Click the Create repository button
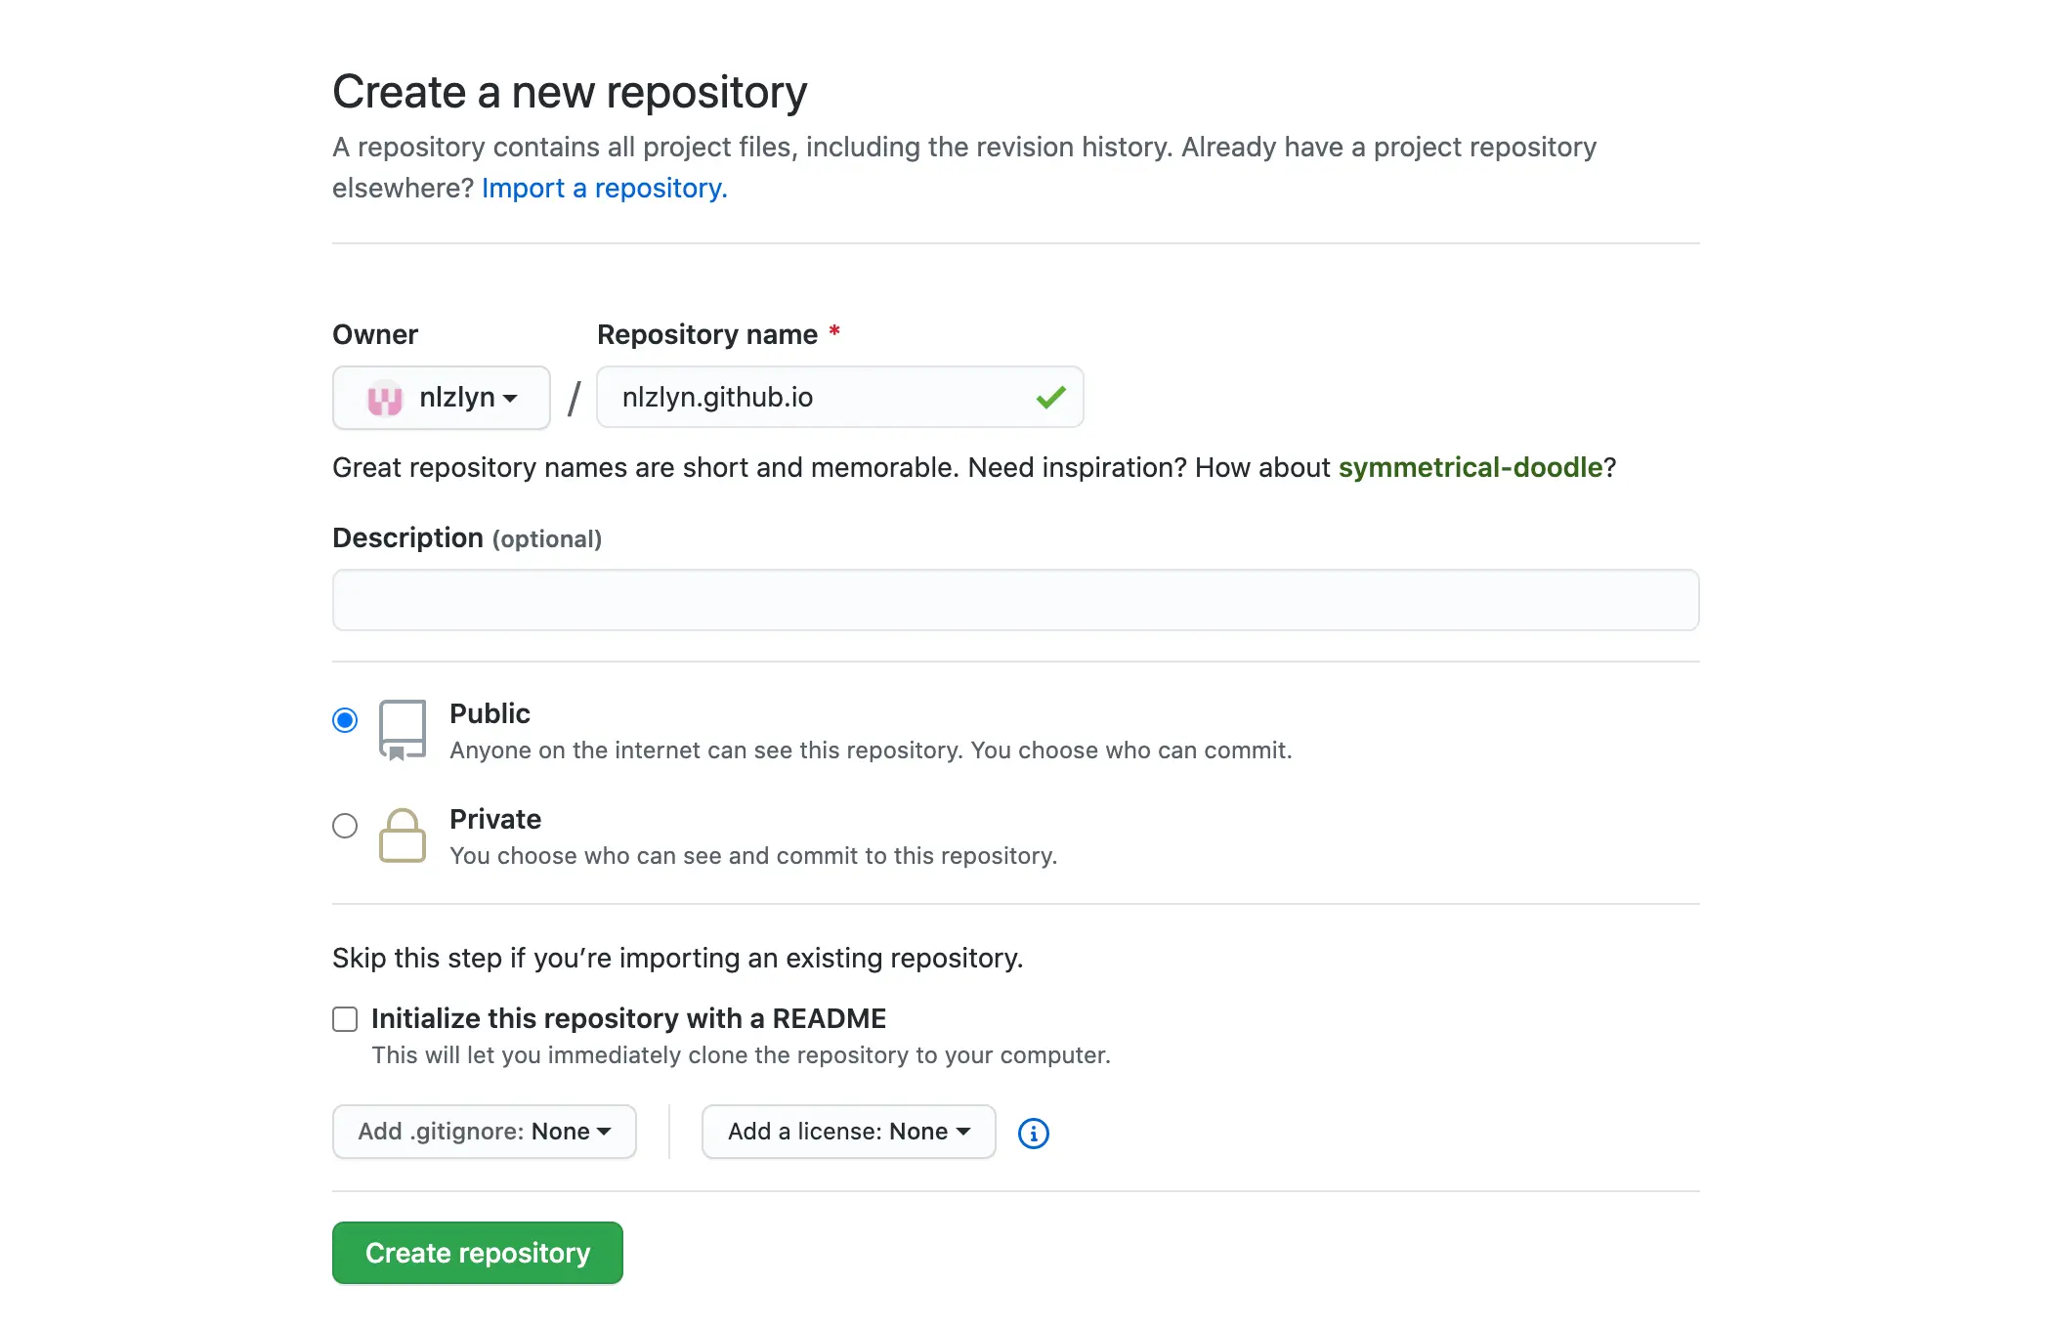Image resolution: width=2046 pixels, height=1329 pixels. pyautogui.click(x=477, y=1253)
